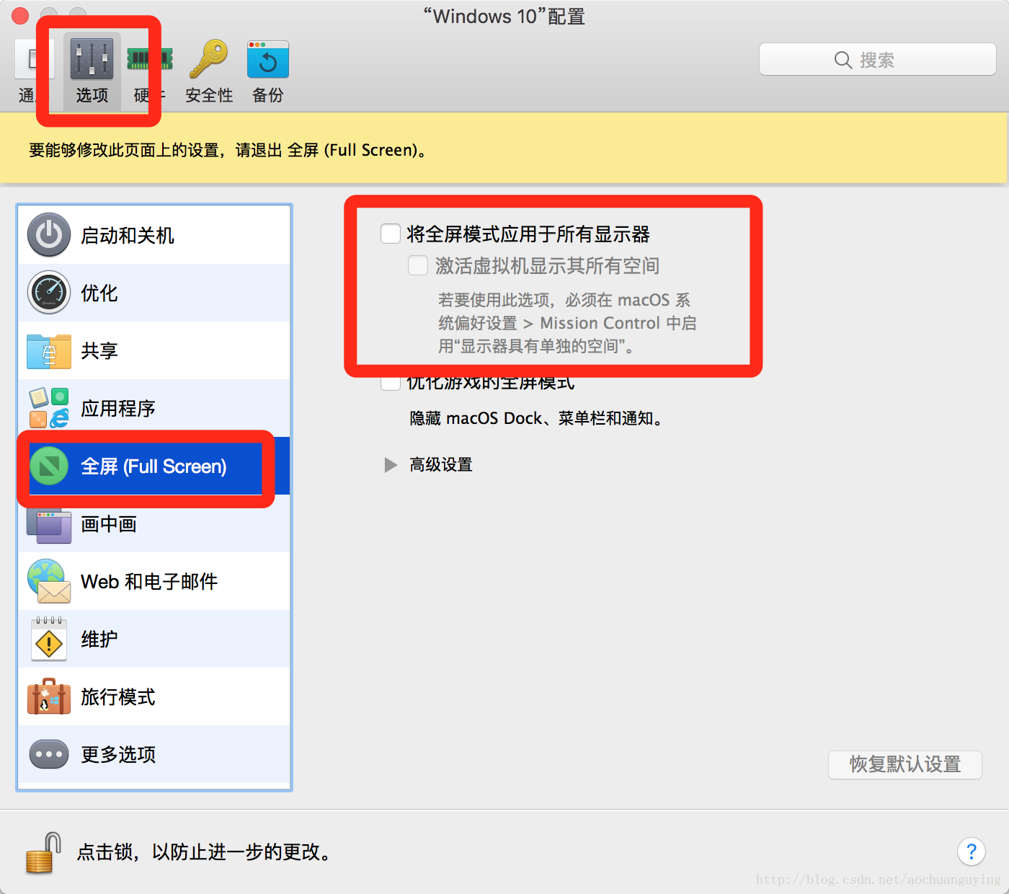Select 应用程序 applications icon
The height and width of the screenshot is (894, 1009).
(49, 408)
